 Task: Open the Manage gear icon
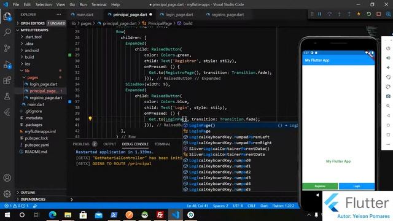7,193
